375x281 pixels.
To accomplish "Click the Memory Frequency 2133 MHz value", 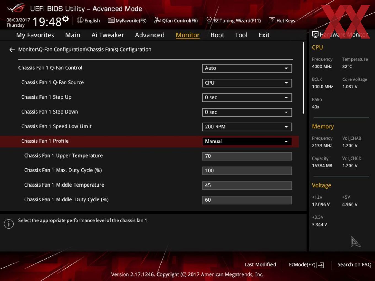I will click(322, 145).
